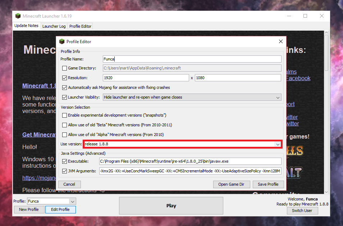343x226 pixels.
Task: Close the Profile Editor dialog
Action: tap(281, 41)
